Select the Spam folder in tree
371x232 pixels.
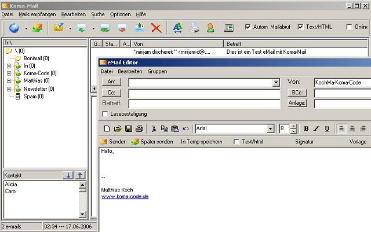[34, 97]
